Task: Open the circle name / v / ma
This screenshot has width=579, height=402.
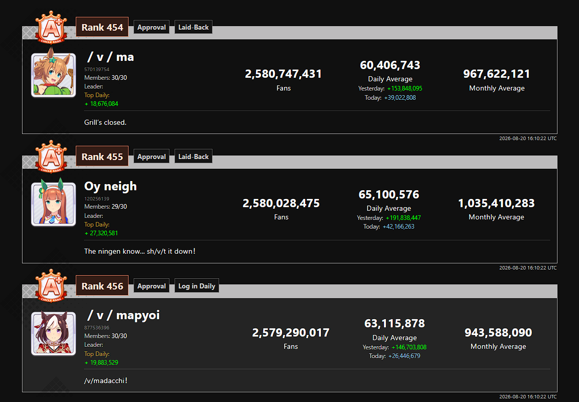Action: (x=111, y=57)
